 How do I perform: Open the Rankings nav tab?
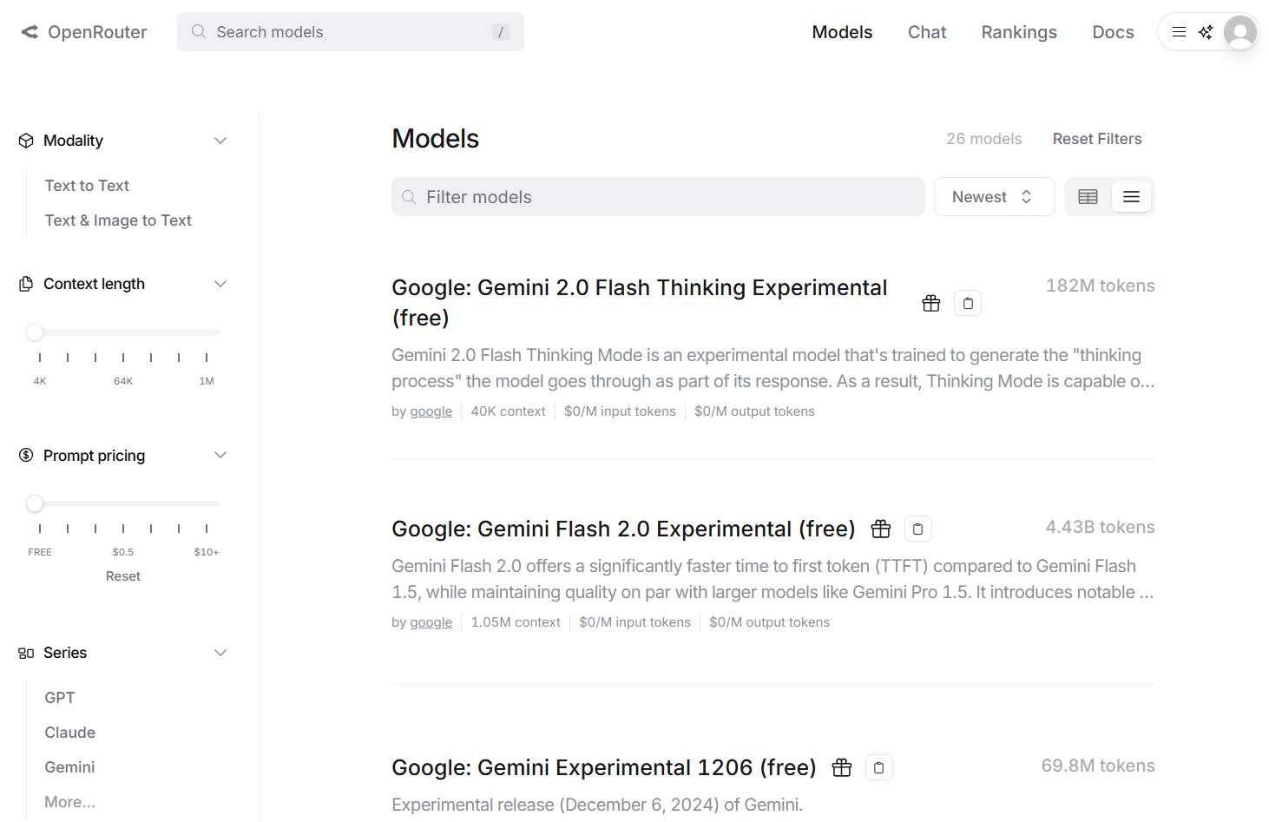point(1019,32)
